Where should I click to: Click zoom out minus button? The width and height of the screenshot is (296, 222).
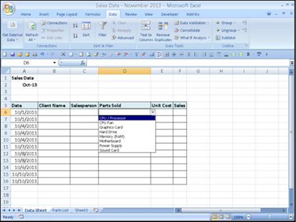(249, 217)
